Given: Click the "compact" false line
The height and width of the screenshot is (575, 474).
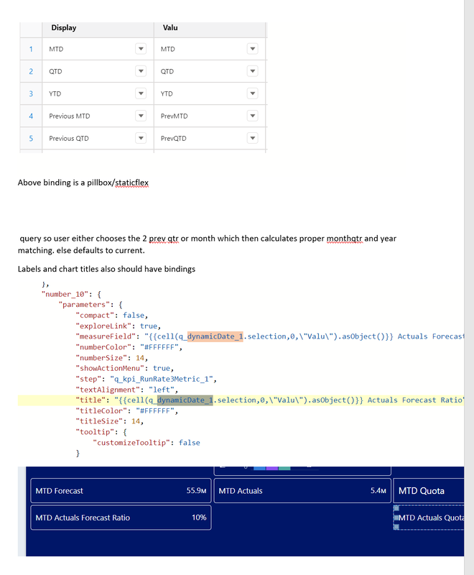Looking at the screenshot, I should pos(112,316).
